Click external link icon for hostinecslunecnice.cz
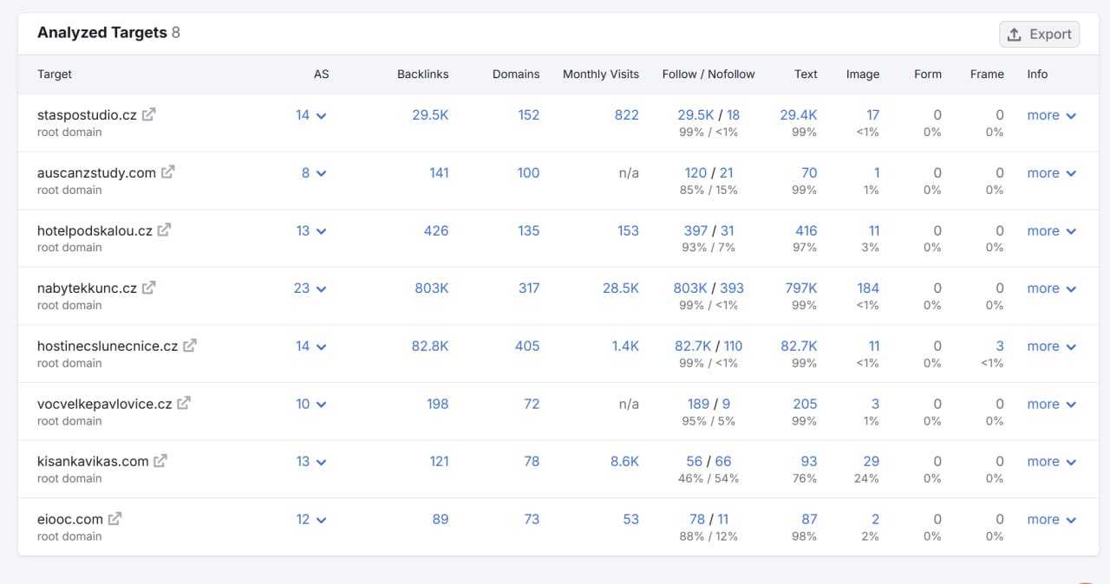Screen dimensions: 1110x584 pyautogui.click(x=190, y=346)
